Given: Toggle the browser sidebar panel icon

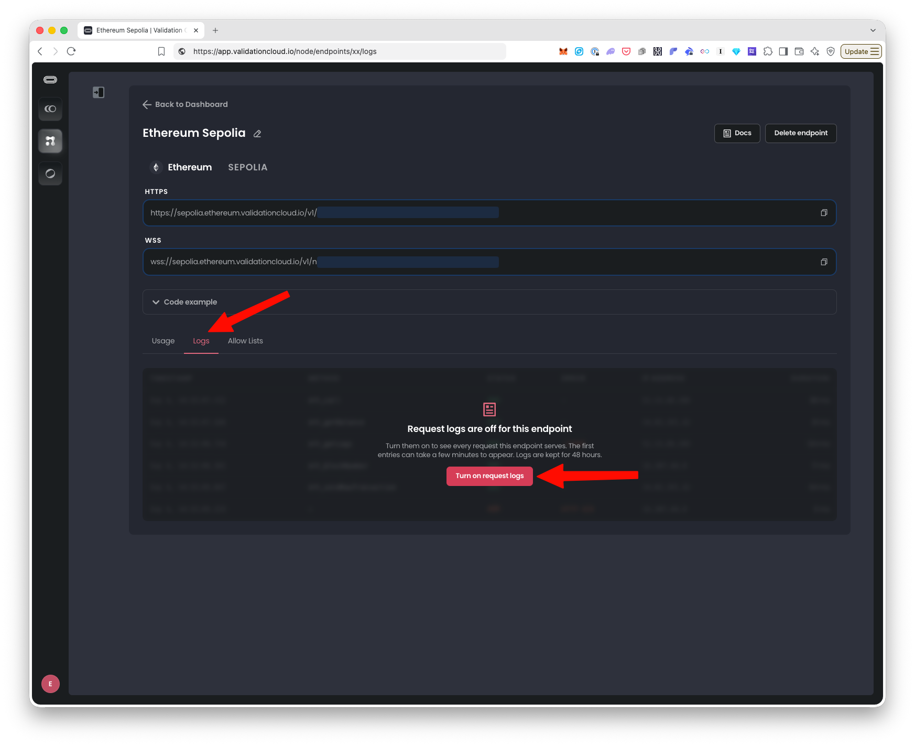Looking at the screenshot, I should point(783,51).
